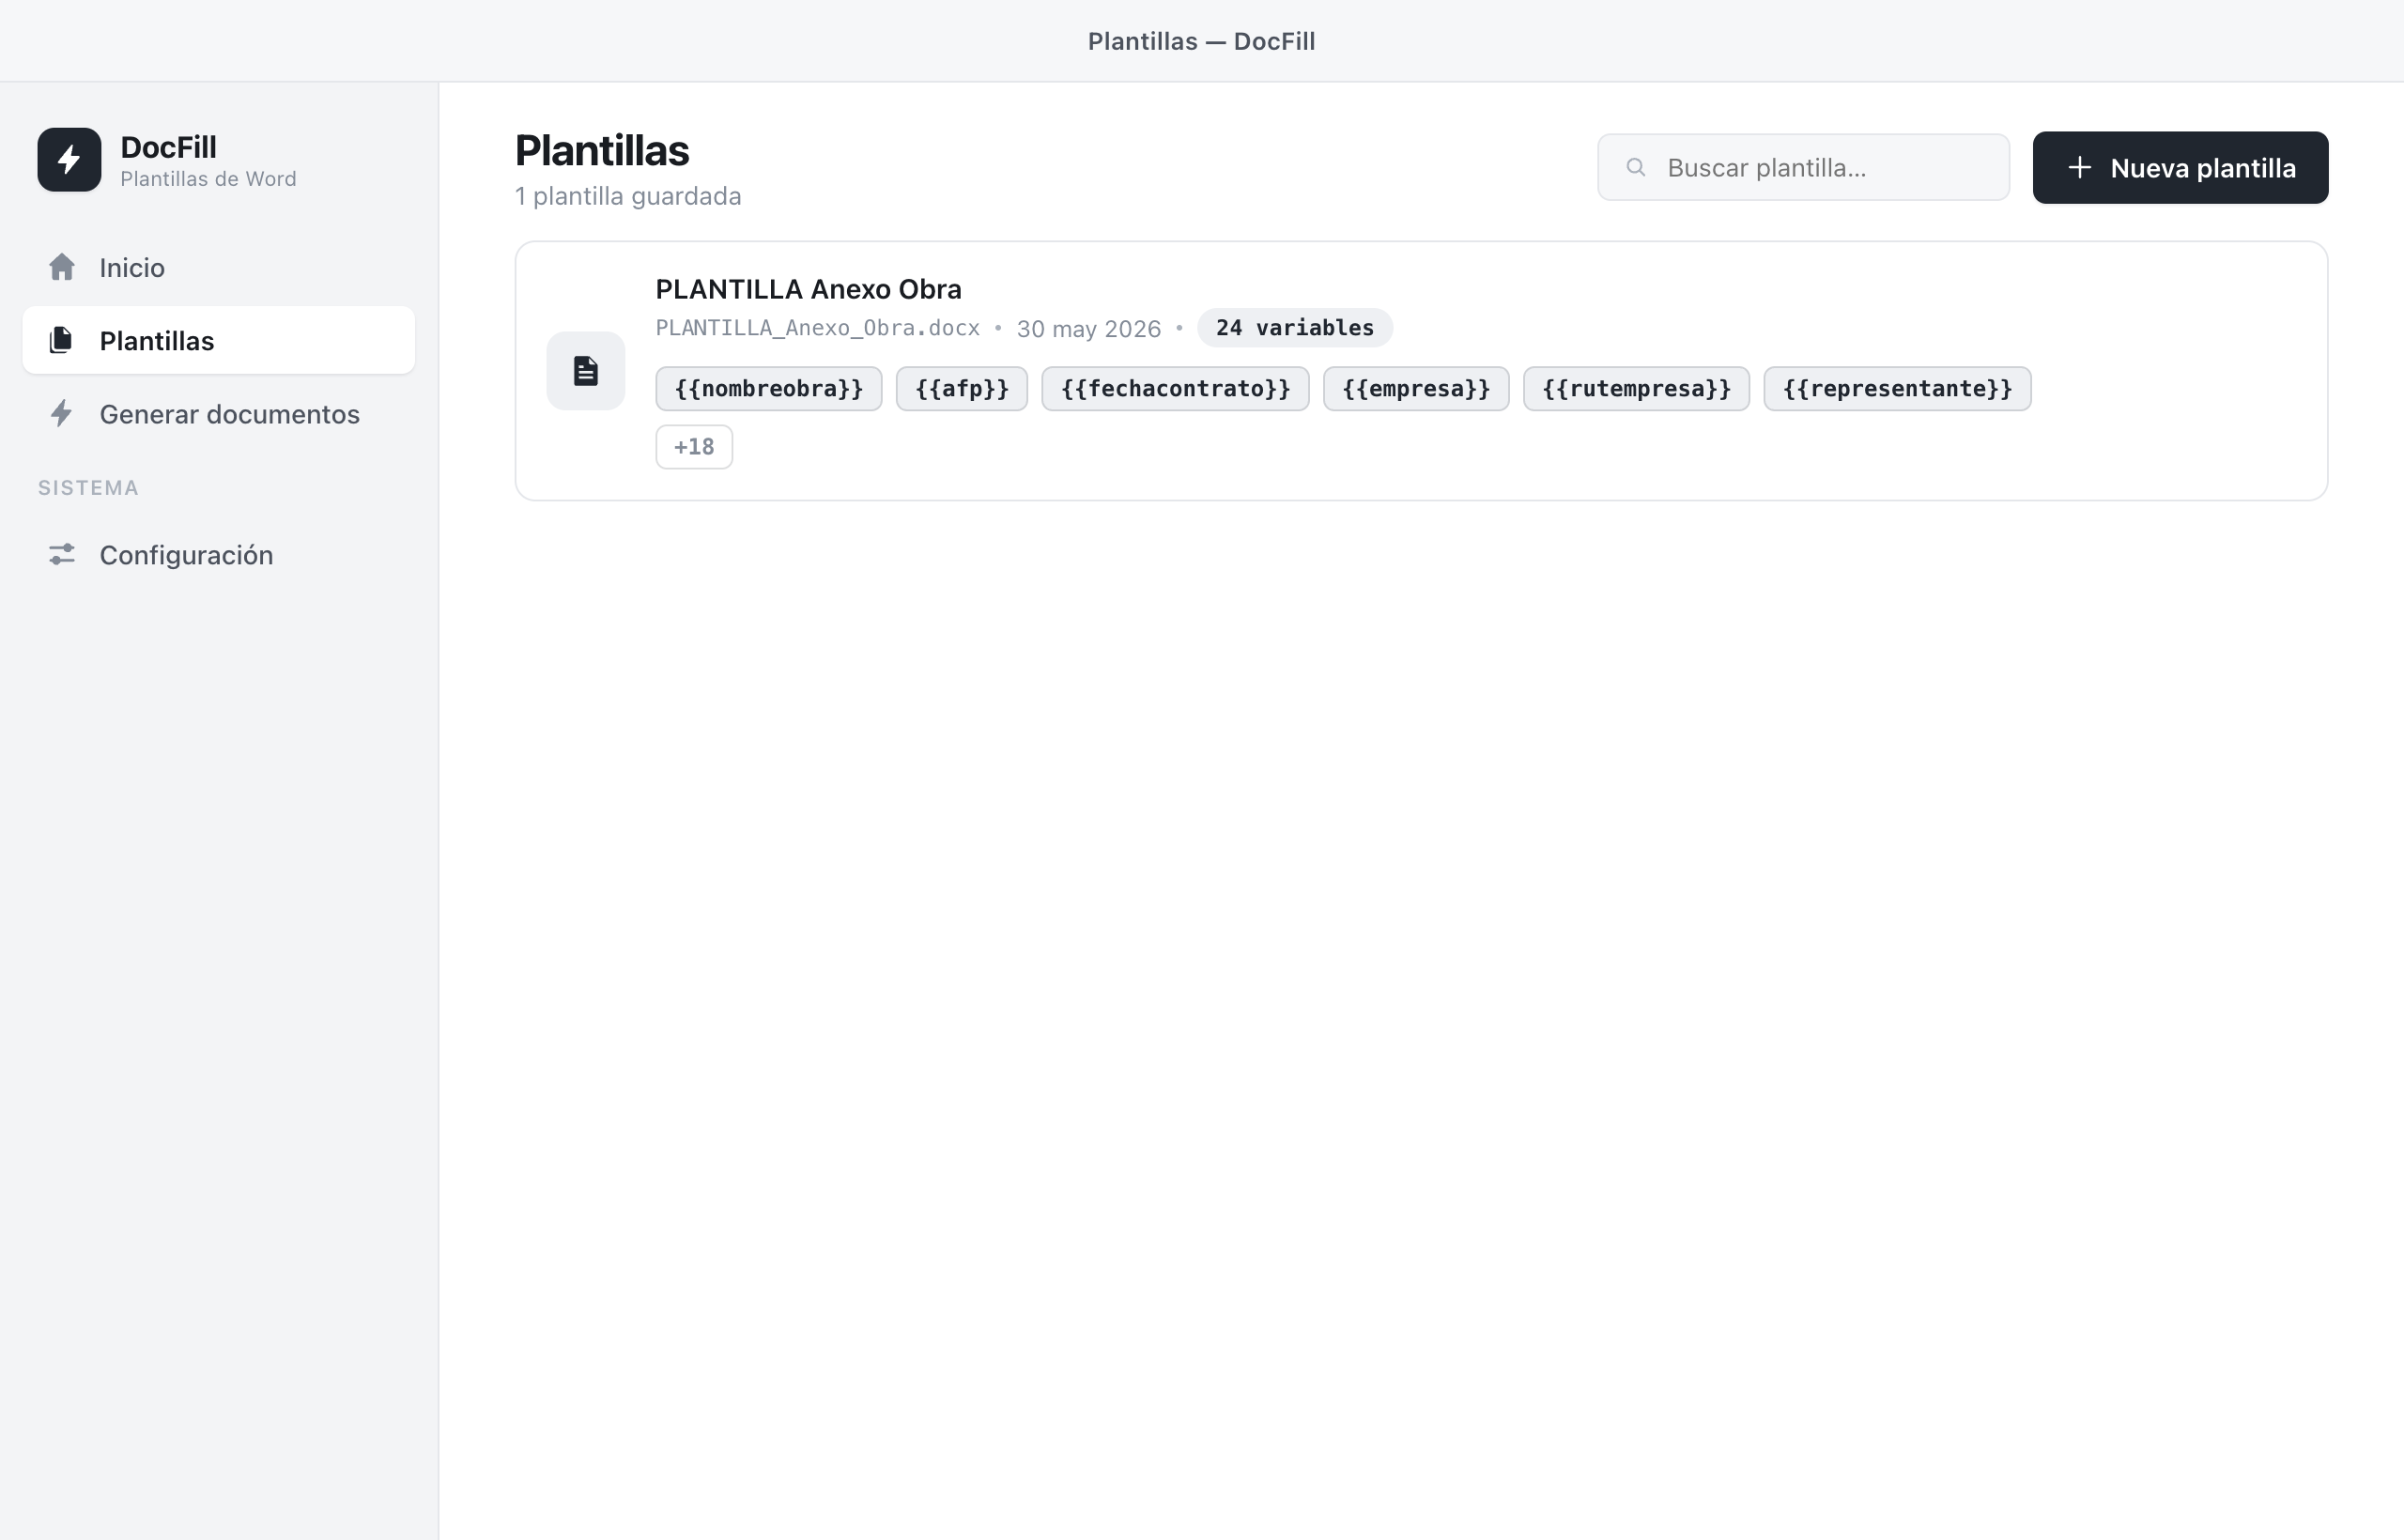Viewport: 2404px width, 1540px height.
Task: Select the {{empresa}} variable chip
Action: [x=1416, y=389]
